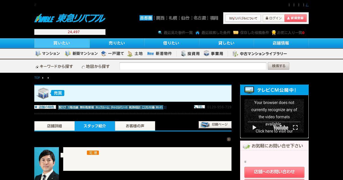Click the 宅建 qualification badge
The image size is (343, 180).
(93, 153)
